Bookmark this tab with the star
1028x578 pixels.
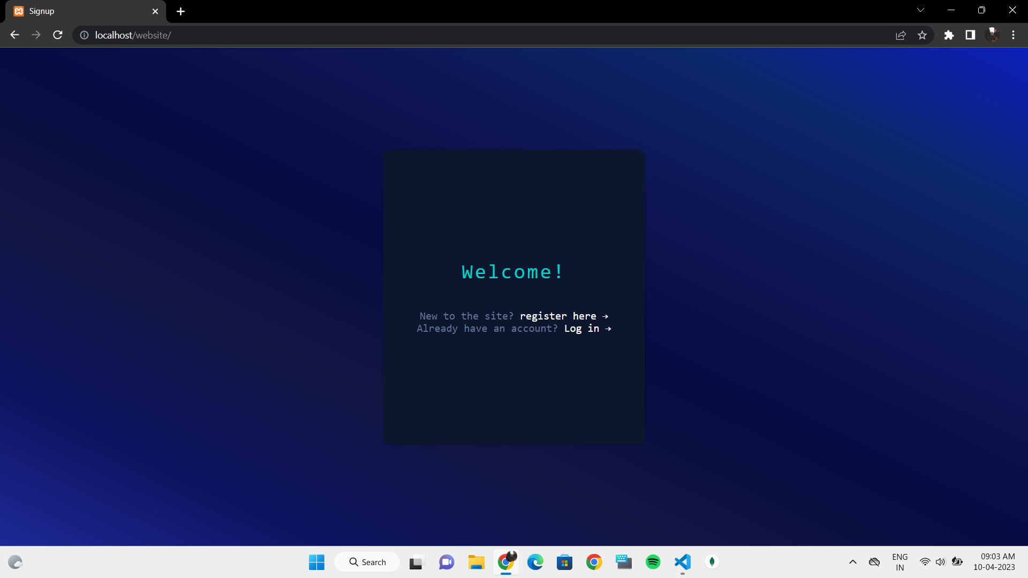point(922,35)
